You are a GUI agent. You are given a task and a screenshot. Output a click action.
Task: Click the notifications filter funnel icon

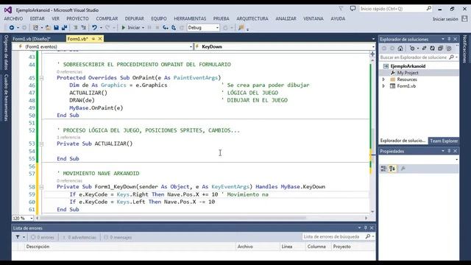click(341, 9)
